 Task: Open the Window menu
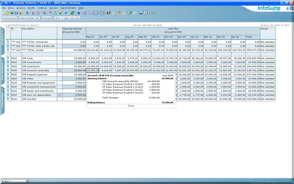point(54,8)
